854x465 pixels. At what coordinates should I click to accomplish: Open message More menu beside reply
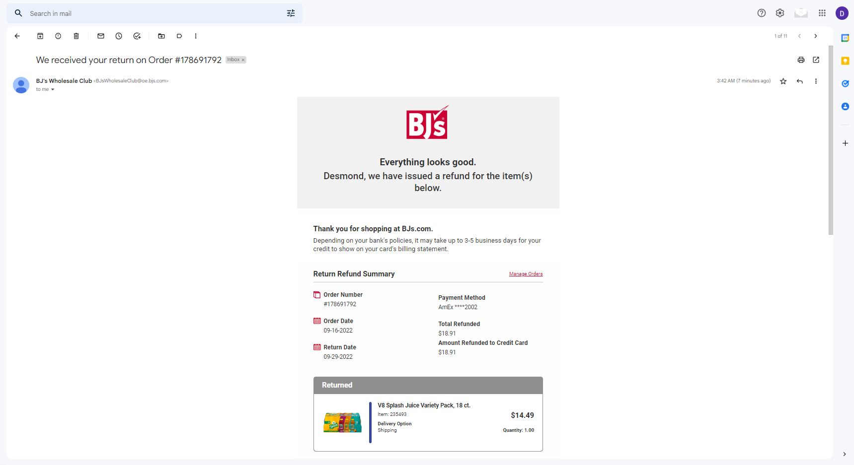[816, 81]
